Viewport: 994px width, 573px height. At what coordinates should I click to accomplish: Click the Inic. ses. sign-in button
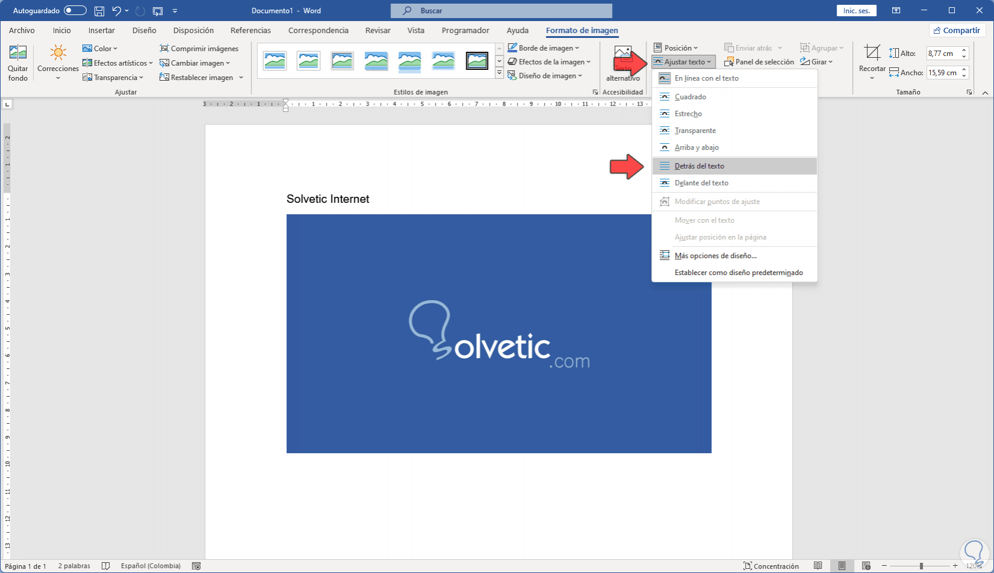pyautogui.click(x=857, y=11)
